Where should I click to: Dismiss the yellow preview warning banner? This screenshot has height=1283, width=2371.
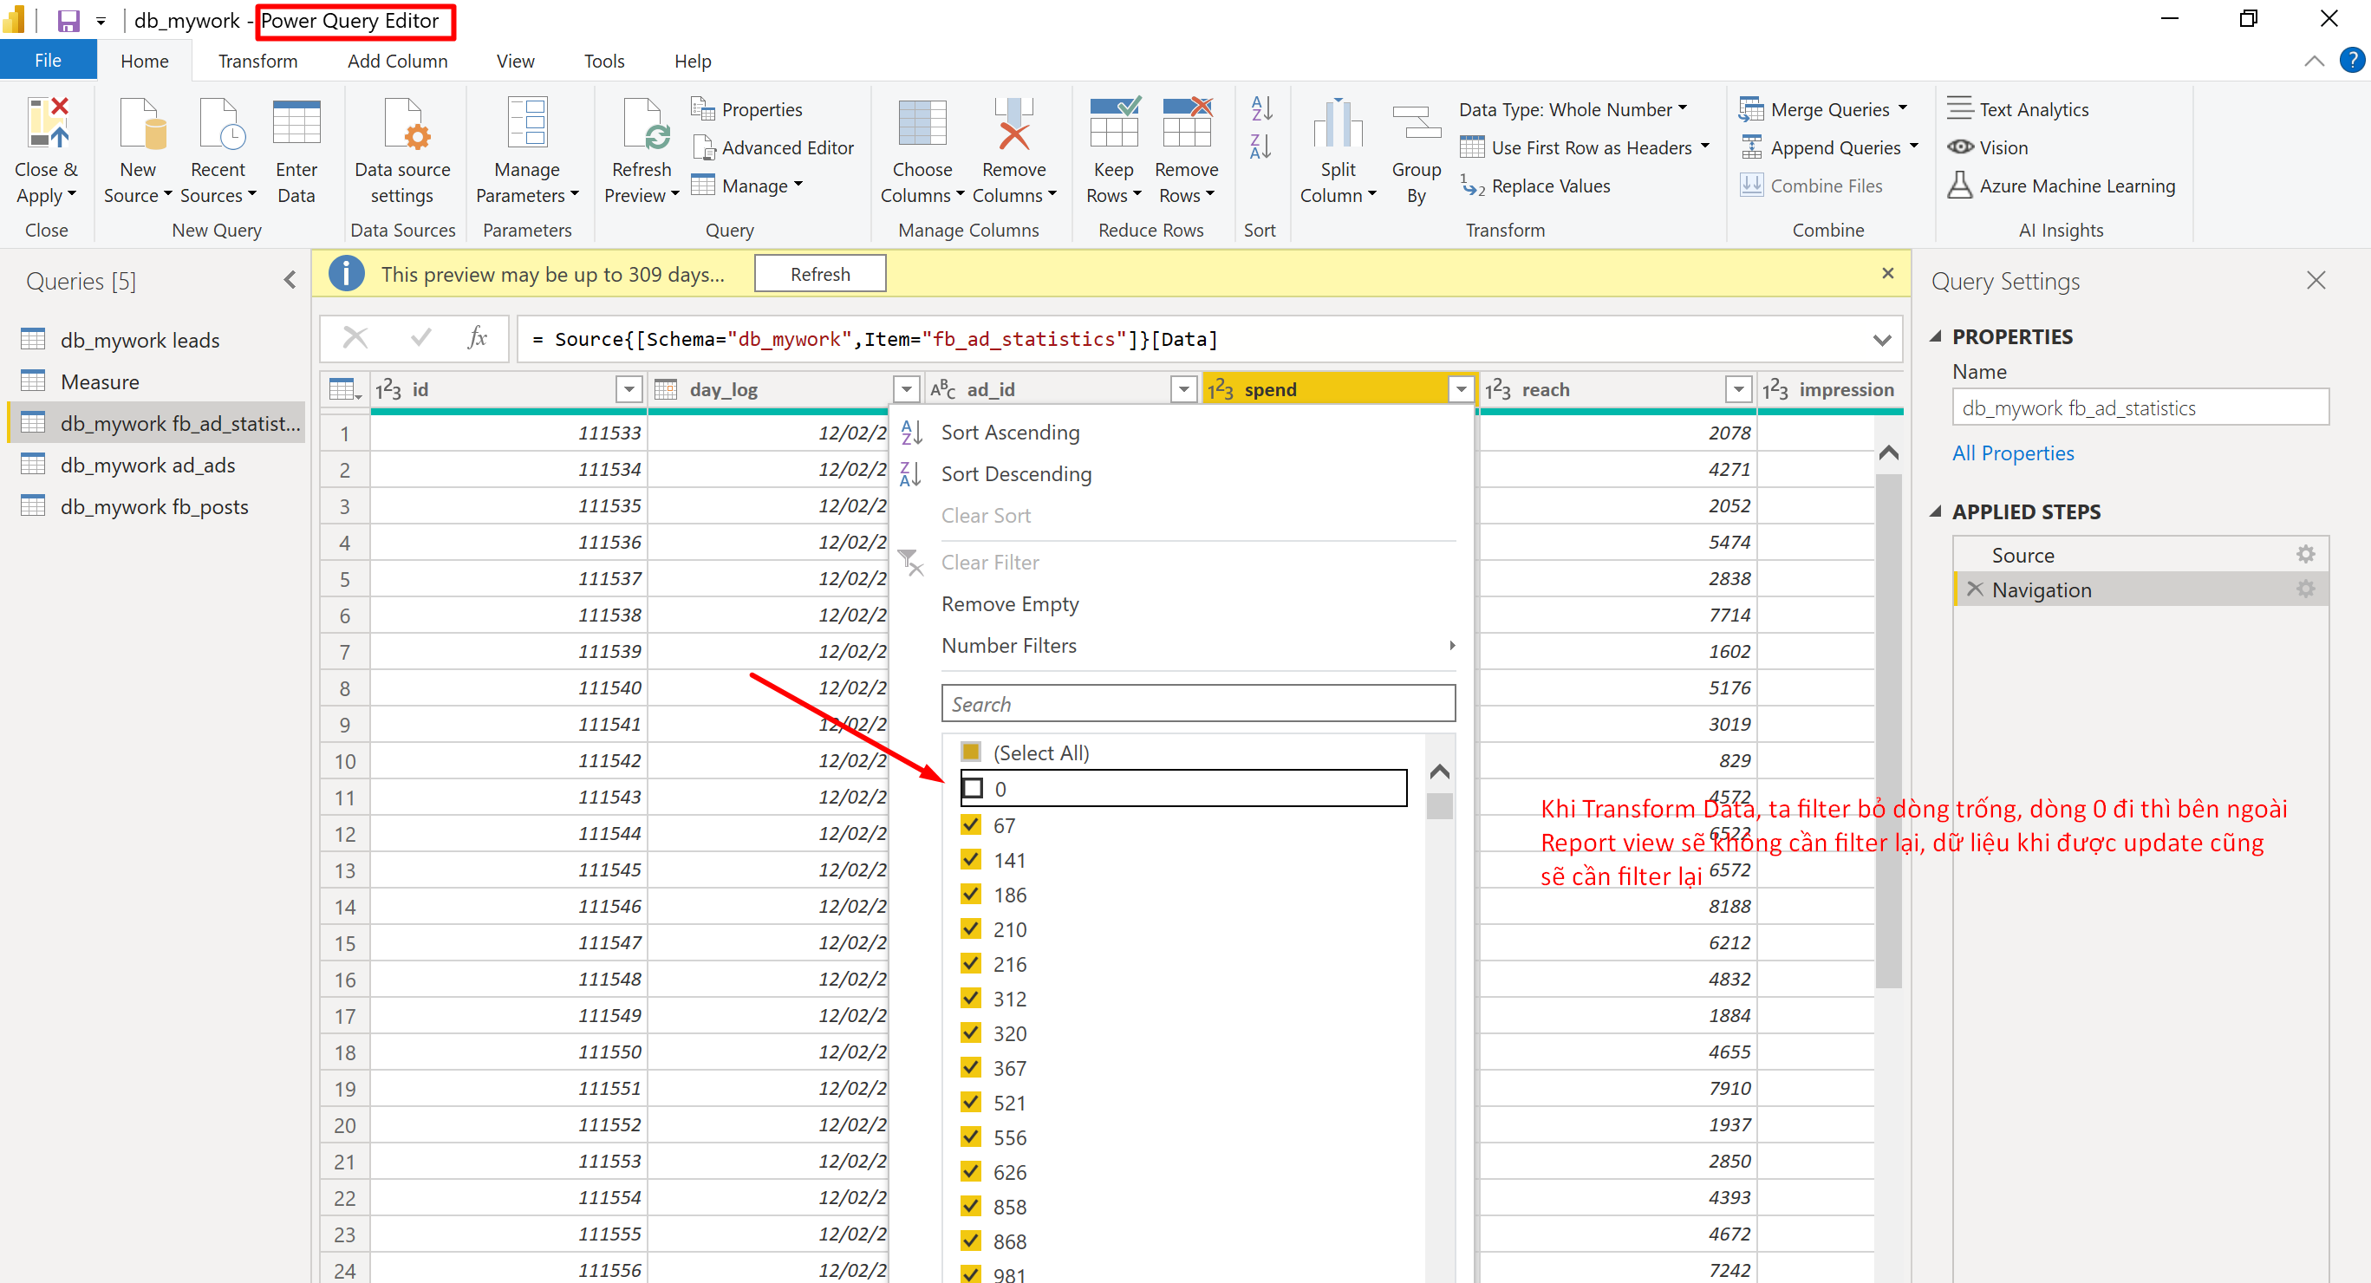(1888, 272)
